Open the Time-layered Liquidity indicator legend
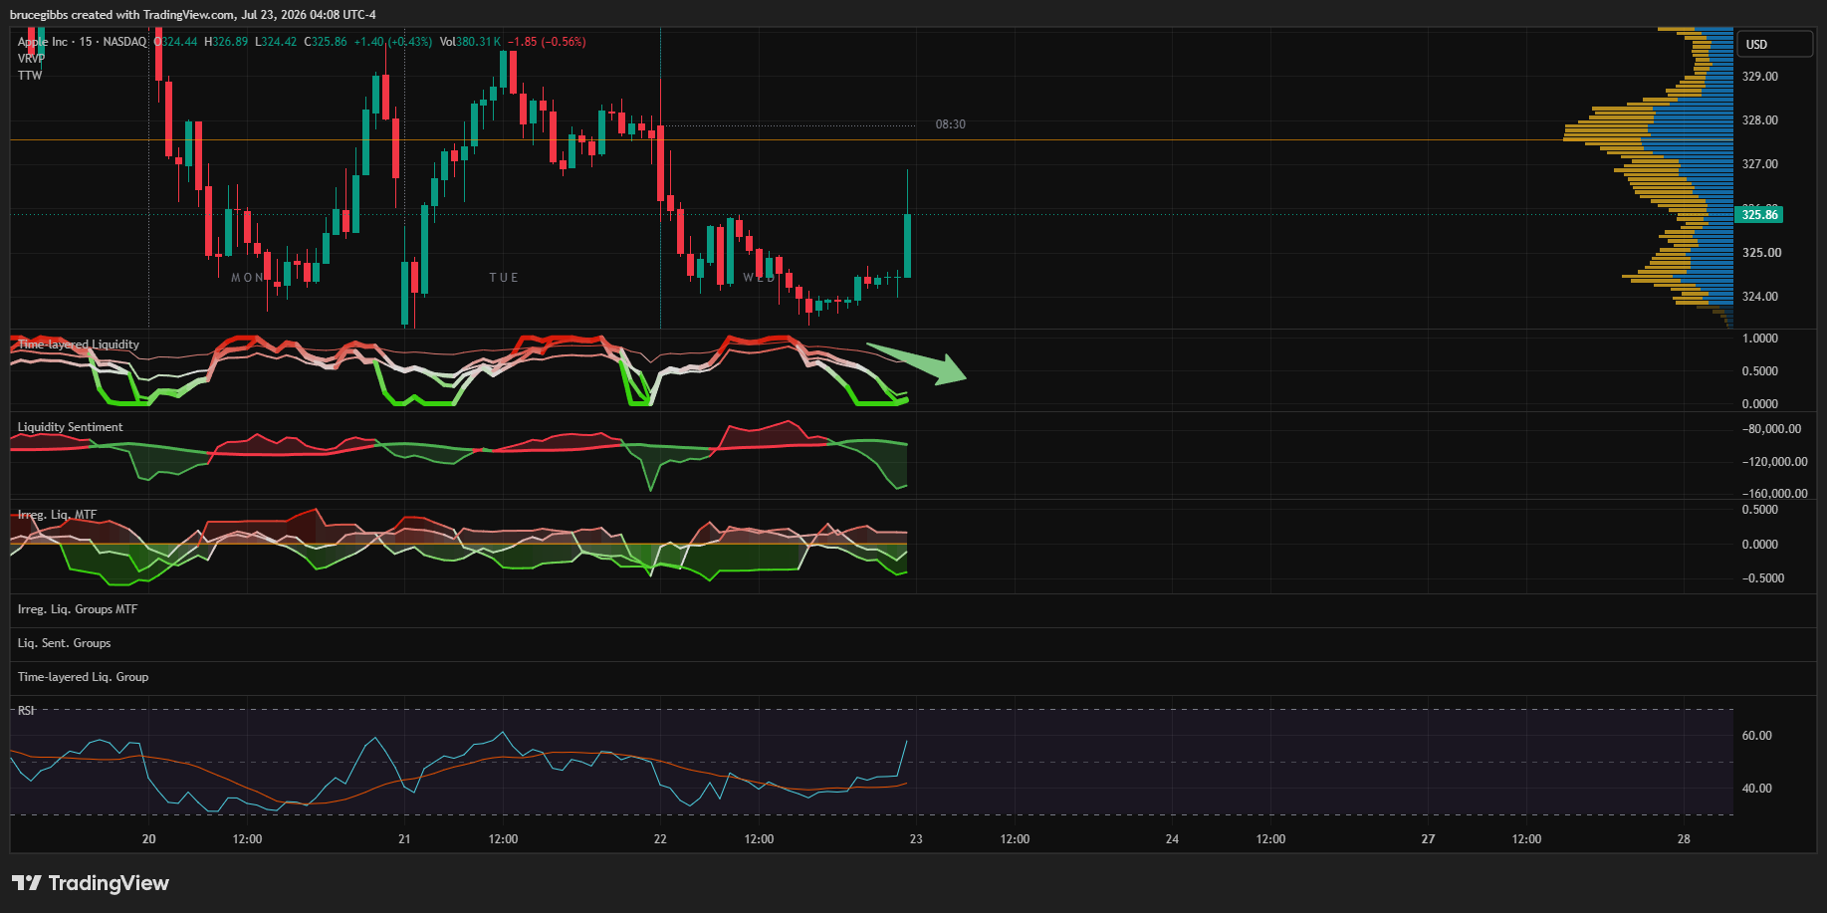The width and height of the screenshot is (1827, 913). 79,344
